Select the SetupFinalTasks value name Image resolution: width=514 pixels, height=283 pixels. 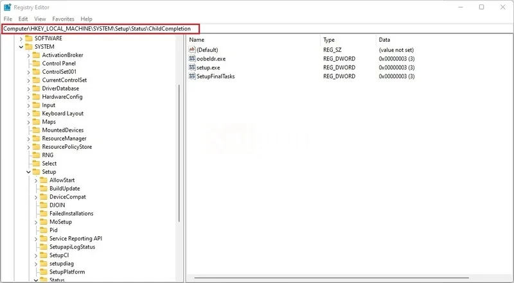(x=216, y=76)
